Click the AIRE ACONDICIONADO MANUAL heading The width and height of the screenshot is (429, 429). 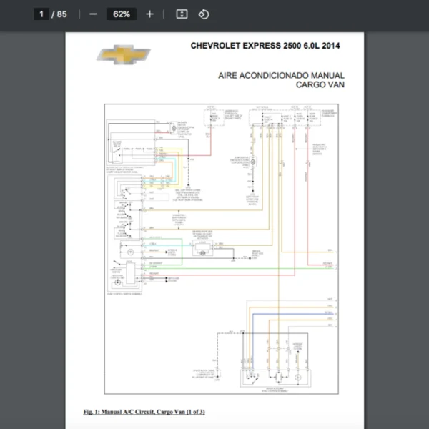tap(282, 75)
